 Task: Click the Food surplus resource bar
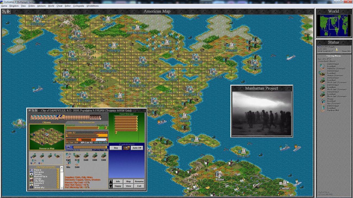click(x=87, y=128)
